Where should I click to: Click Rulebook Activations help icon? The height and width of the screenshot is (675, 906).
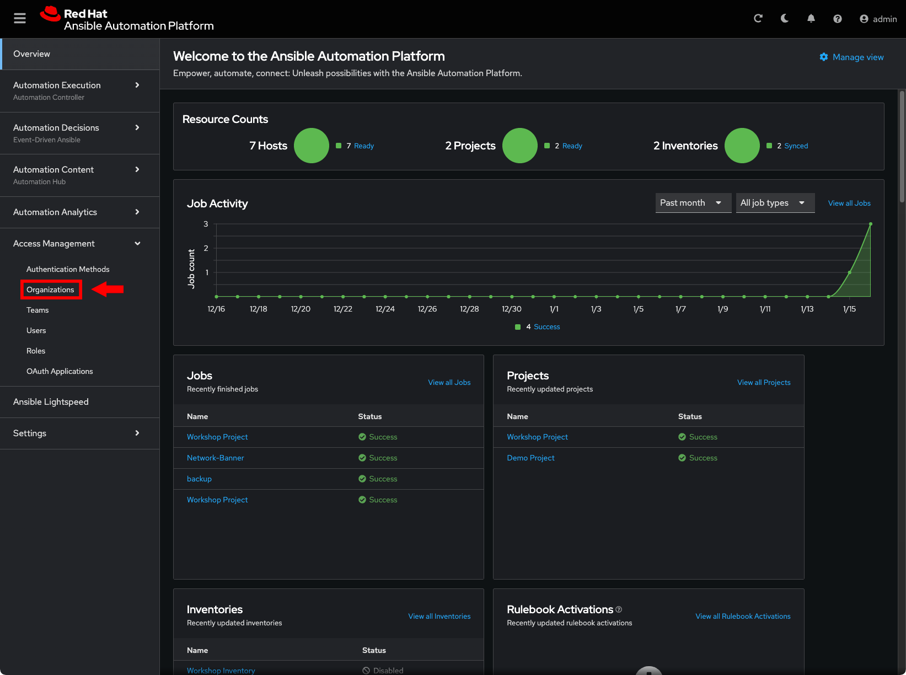(x=619, y=609)
